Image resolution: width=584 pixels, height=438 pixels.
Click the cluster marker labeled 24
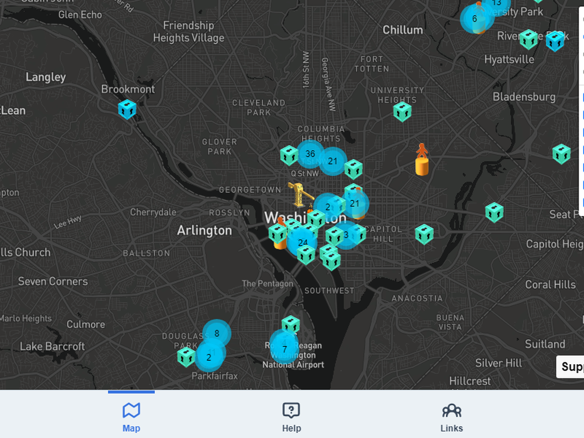[303, 242]
